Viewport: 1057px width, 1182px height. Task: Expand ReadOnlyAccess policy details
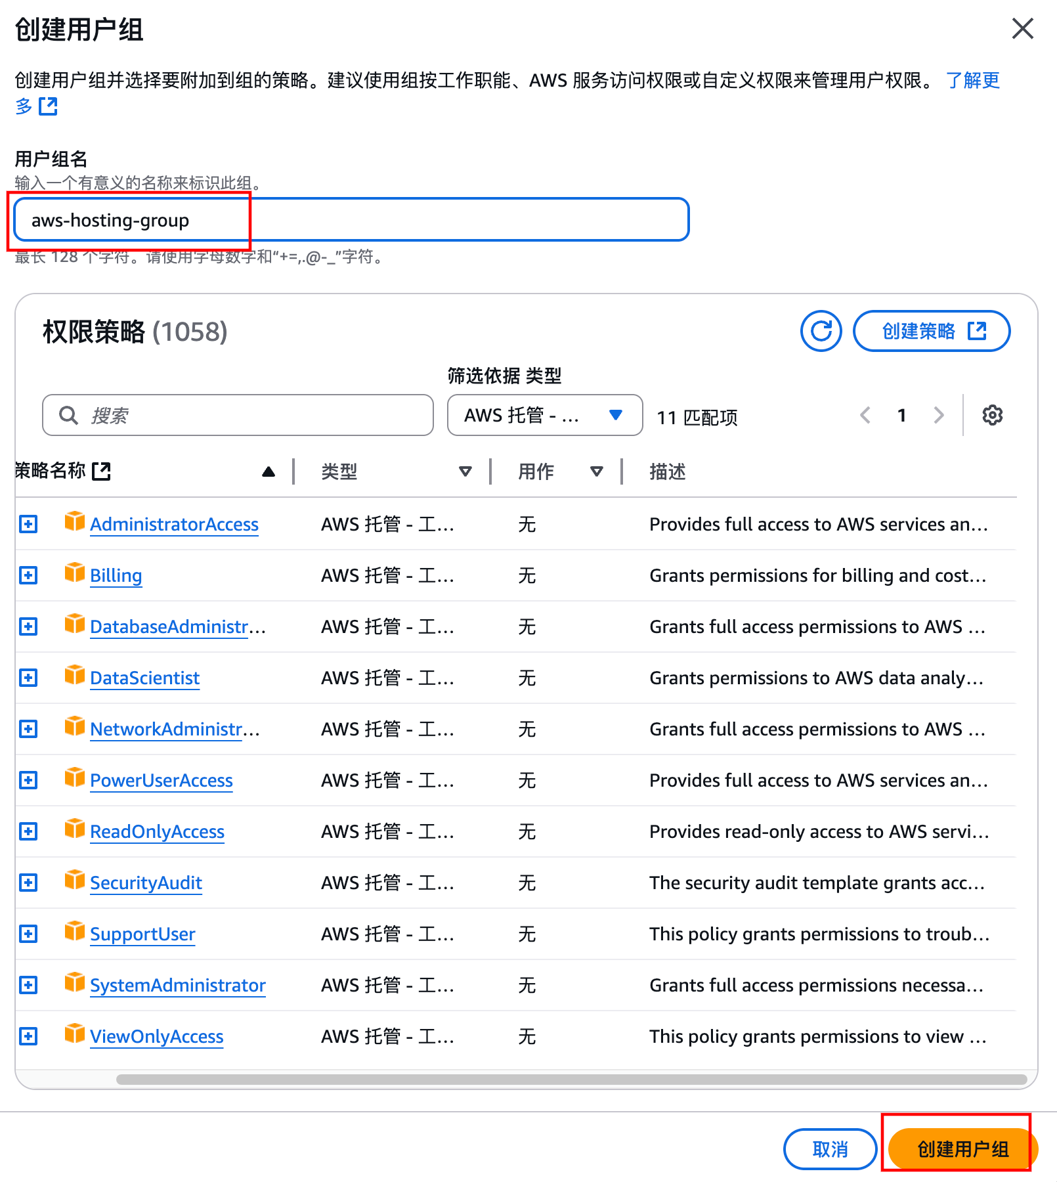(x=28, y=831)
